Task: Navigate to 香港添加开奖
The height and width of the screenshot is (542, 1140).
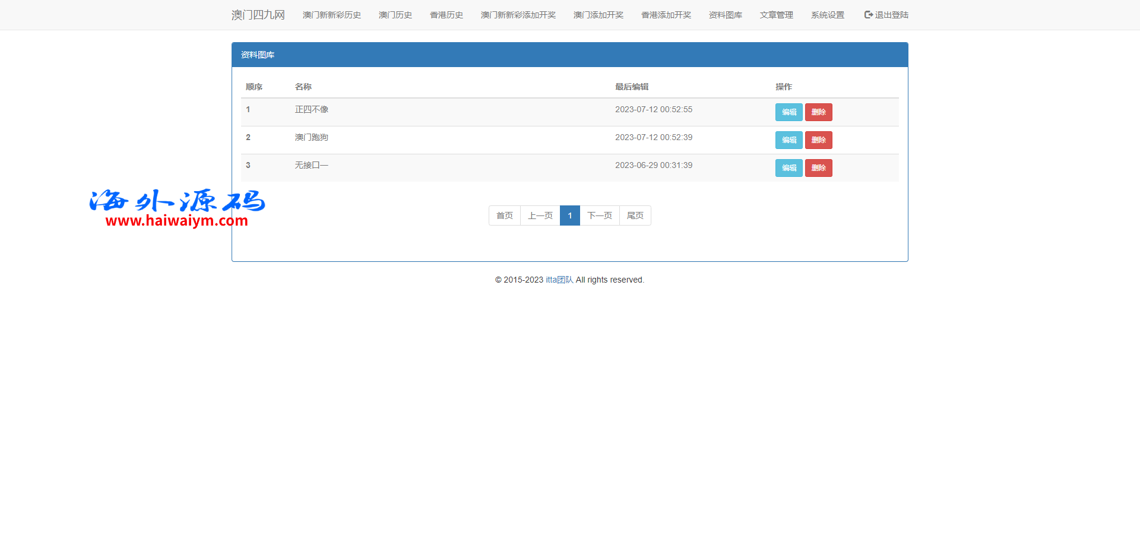Action: pos(666,15)
